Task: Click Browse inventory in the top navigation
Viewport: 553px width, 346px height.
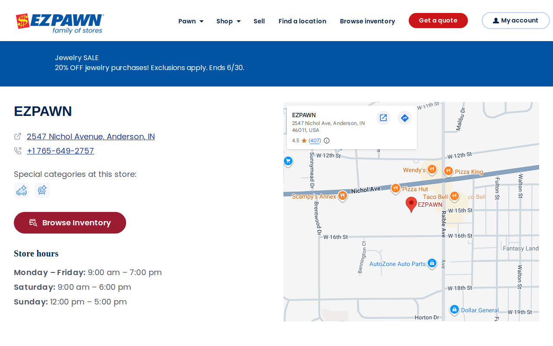Action: (x=367, y=21)
